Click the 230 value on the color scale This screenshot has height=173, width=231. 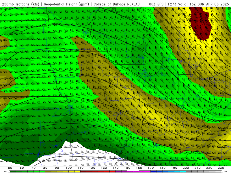221,168
